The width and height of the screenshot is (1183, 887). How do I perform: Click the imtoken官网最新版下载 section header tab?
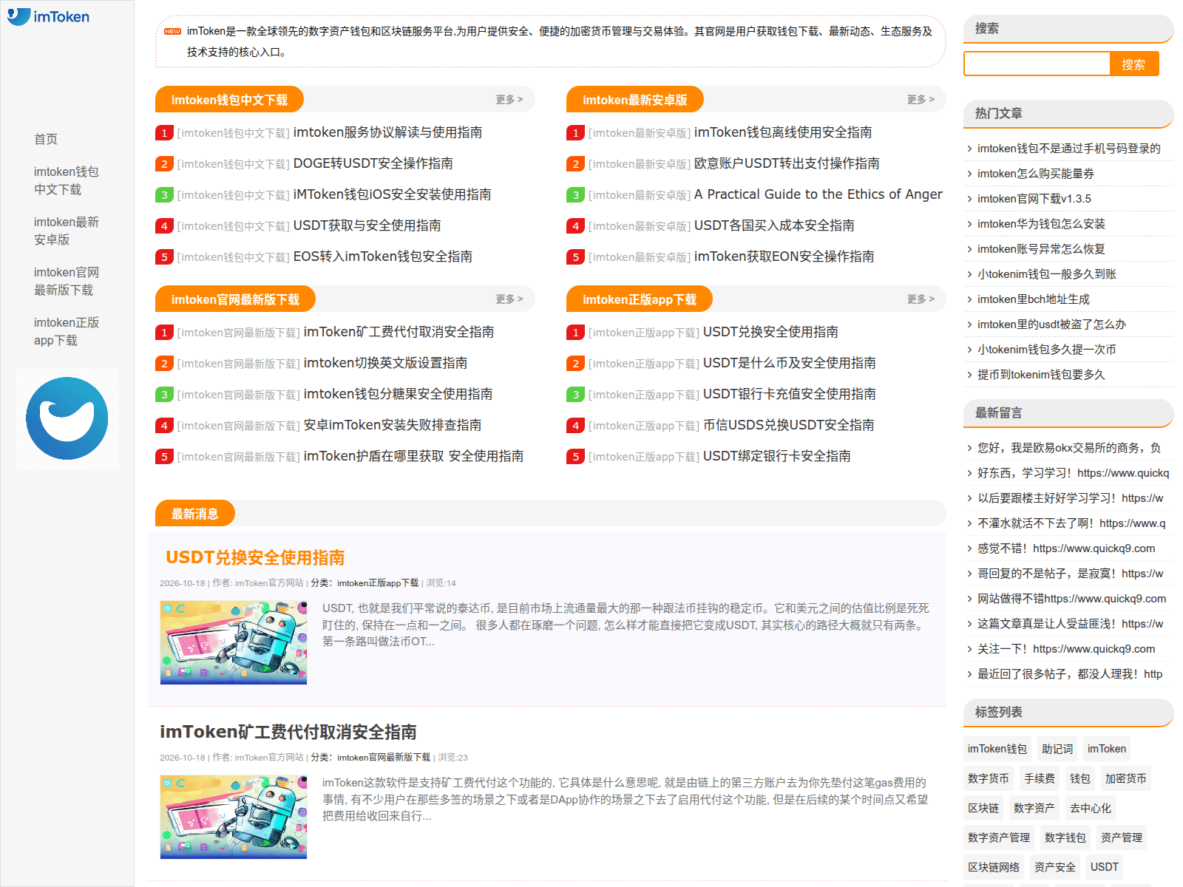(235, 299)
